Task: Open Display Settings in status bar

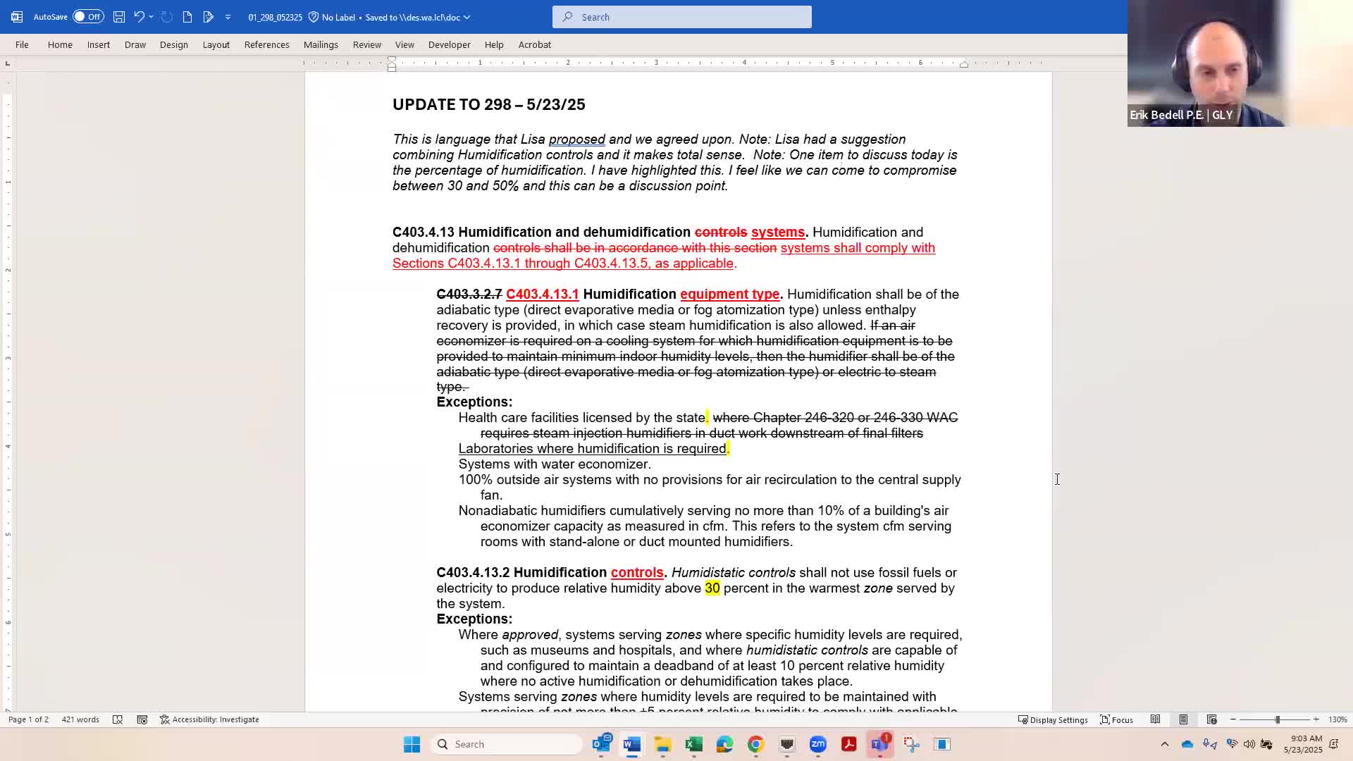Action: point(1053,719)
